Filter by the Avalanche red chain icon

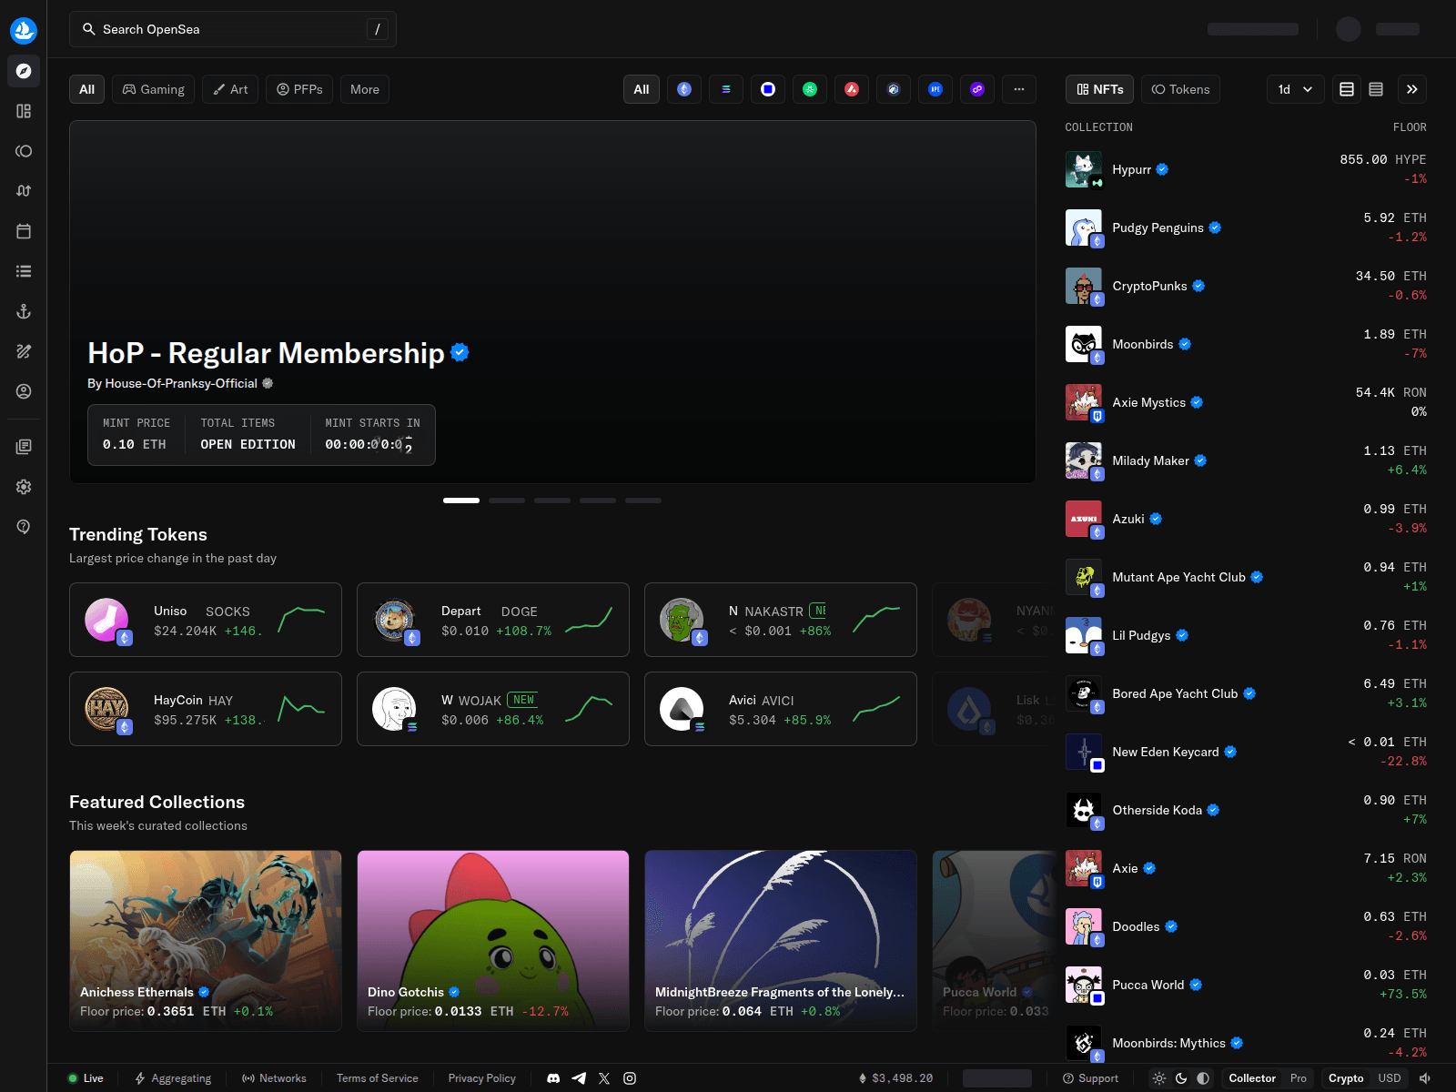(852, 89)
